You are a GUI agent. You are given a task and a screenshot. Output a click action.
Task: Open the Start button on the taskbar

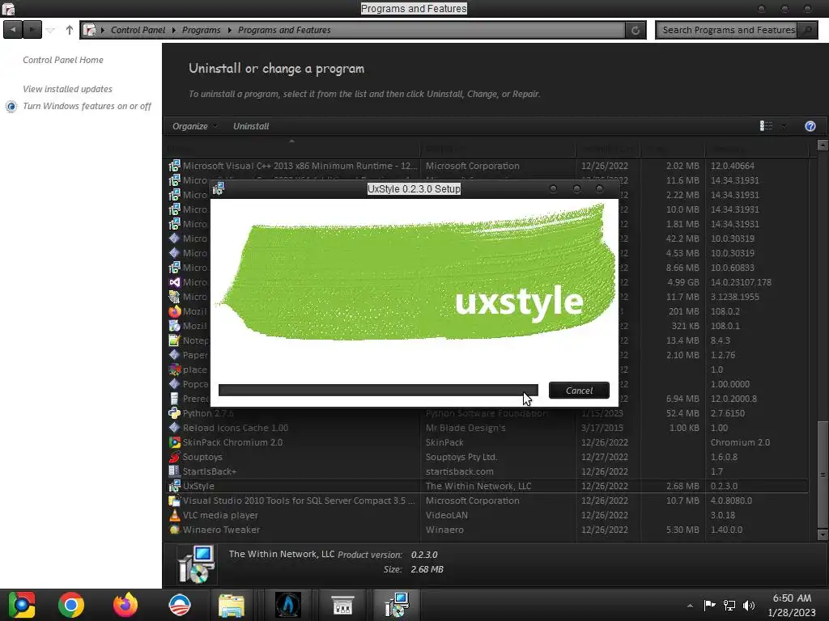tap(22, 605)
